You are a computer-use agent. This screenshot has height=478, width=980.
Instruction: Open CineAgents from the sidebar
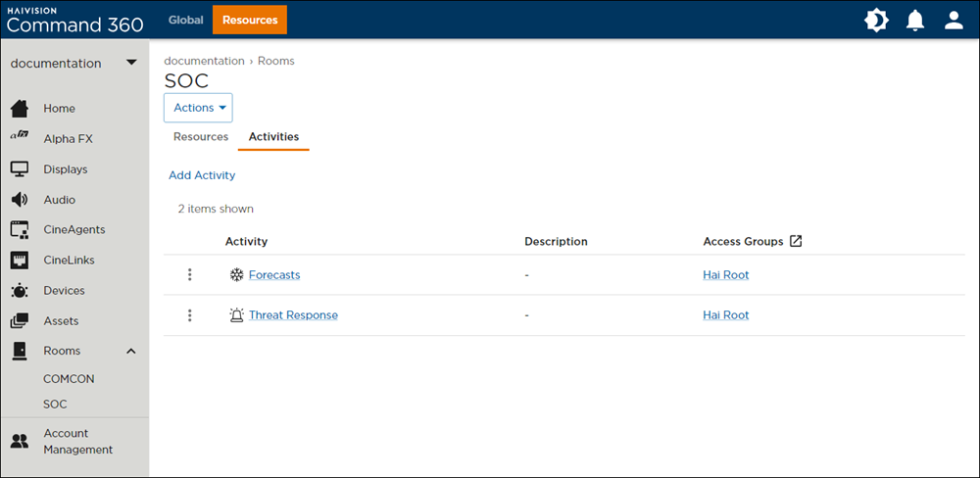tap(73, 230)
